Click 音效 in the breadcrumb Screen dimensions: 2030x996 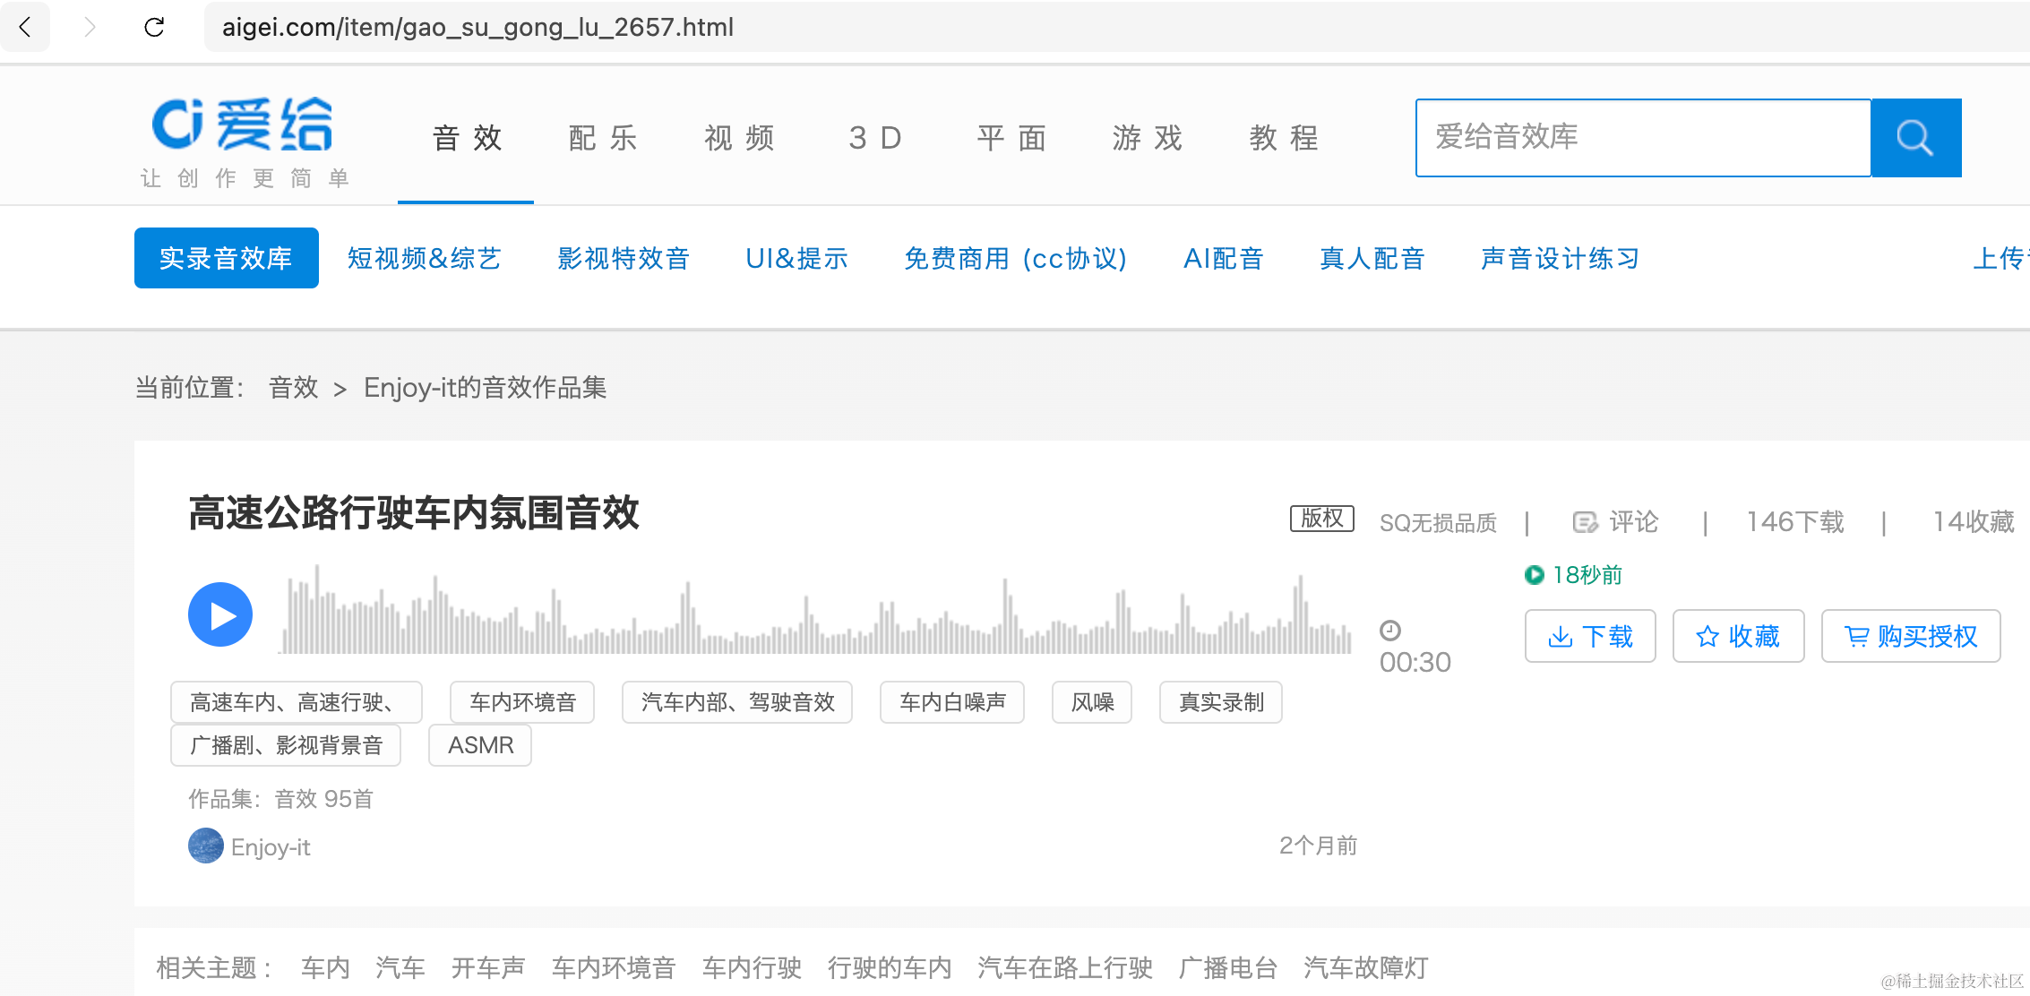(293, 388)
